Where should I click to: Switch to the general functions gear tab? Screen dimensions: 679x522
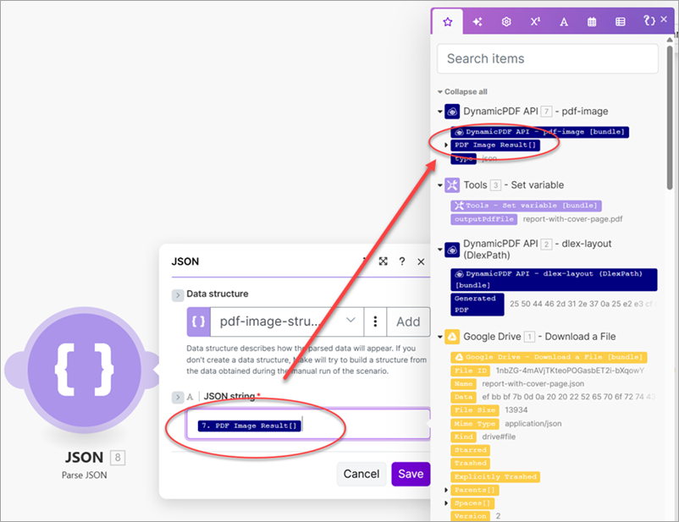click(x=505, y=22)
